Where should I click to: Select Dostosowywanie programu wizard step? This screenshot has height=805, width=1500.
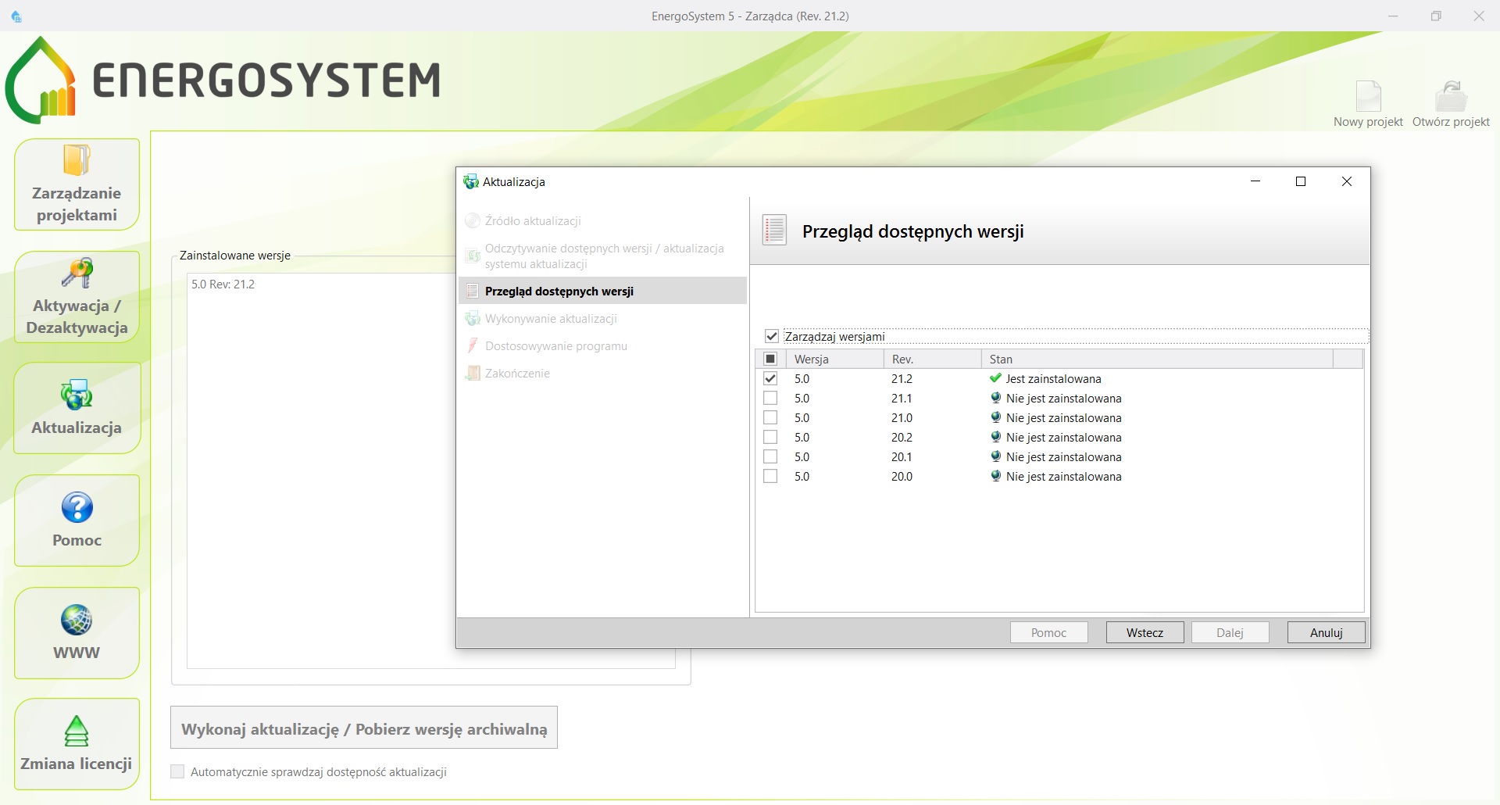[602, 346]
